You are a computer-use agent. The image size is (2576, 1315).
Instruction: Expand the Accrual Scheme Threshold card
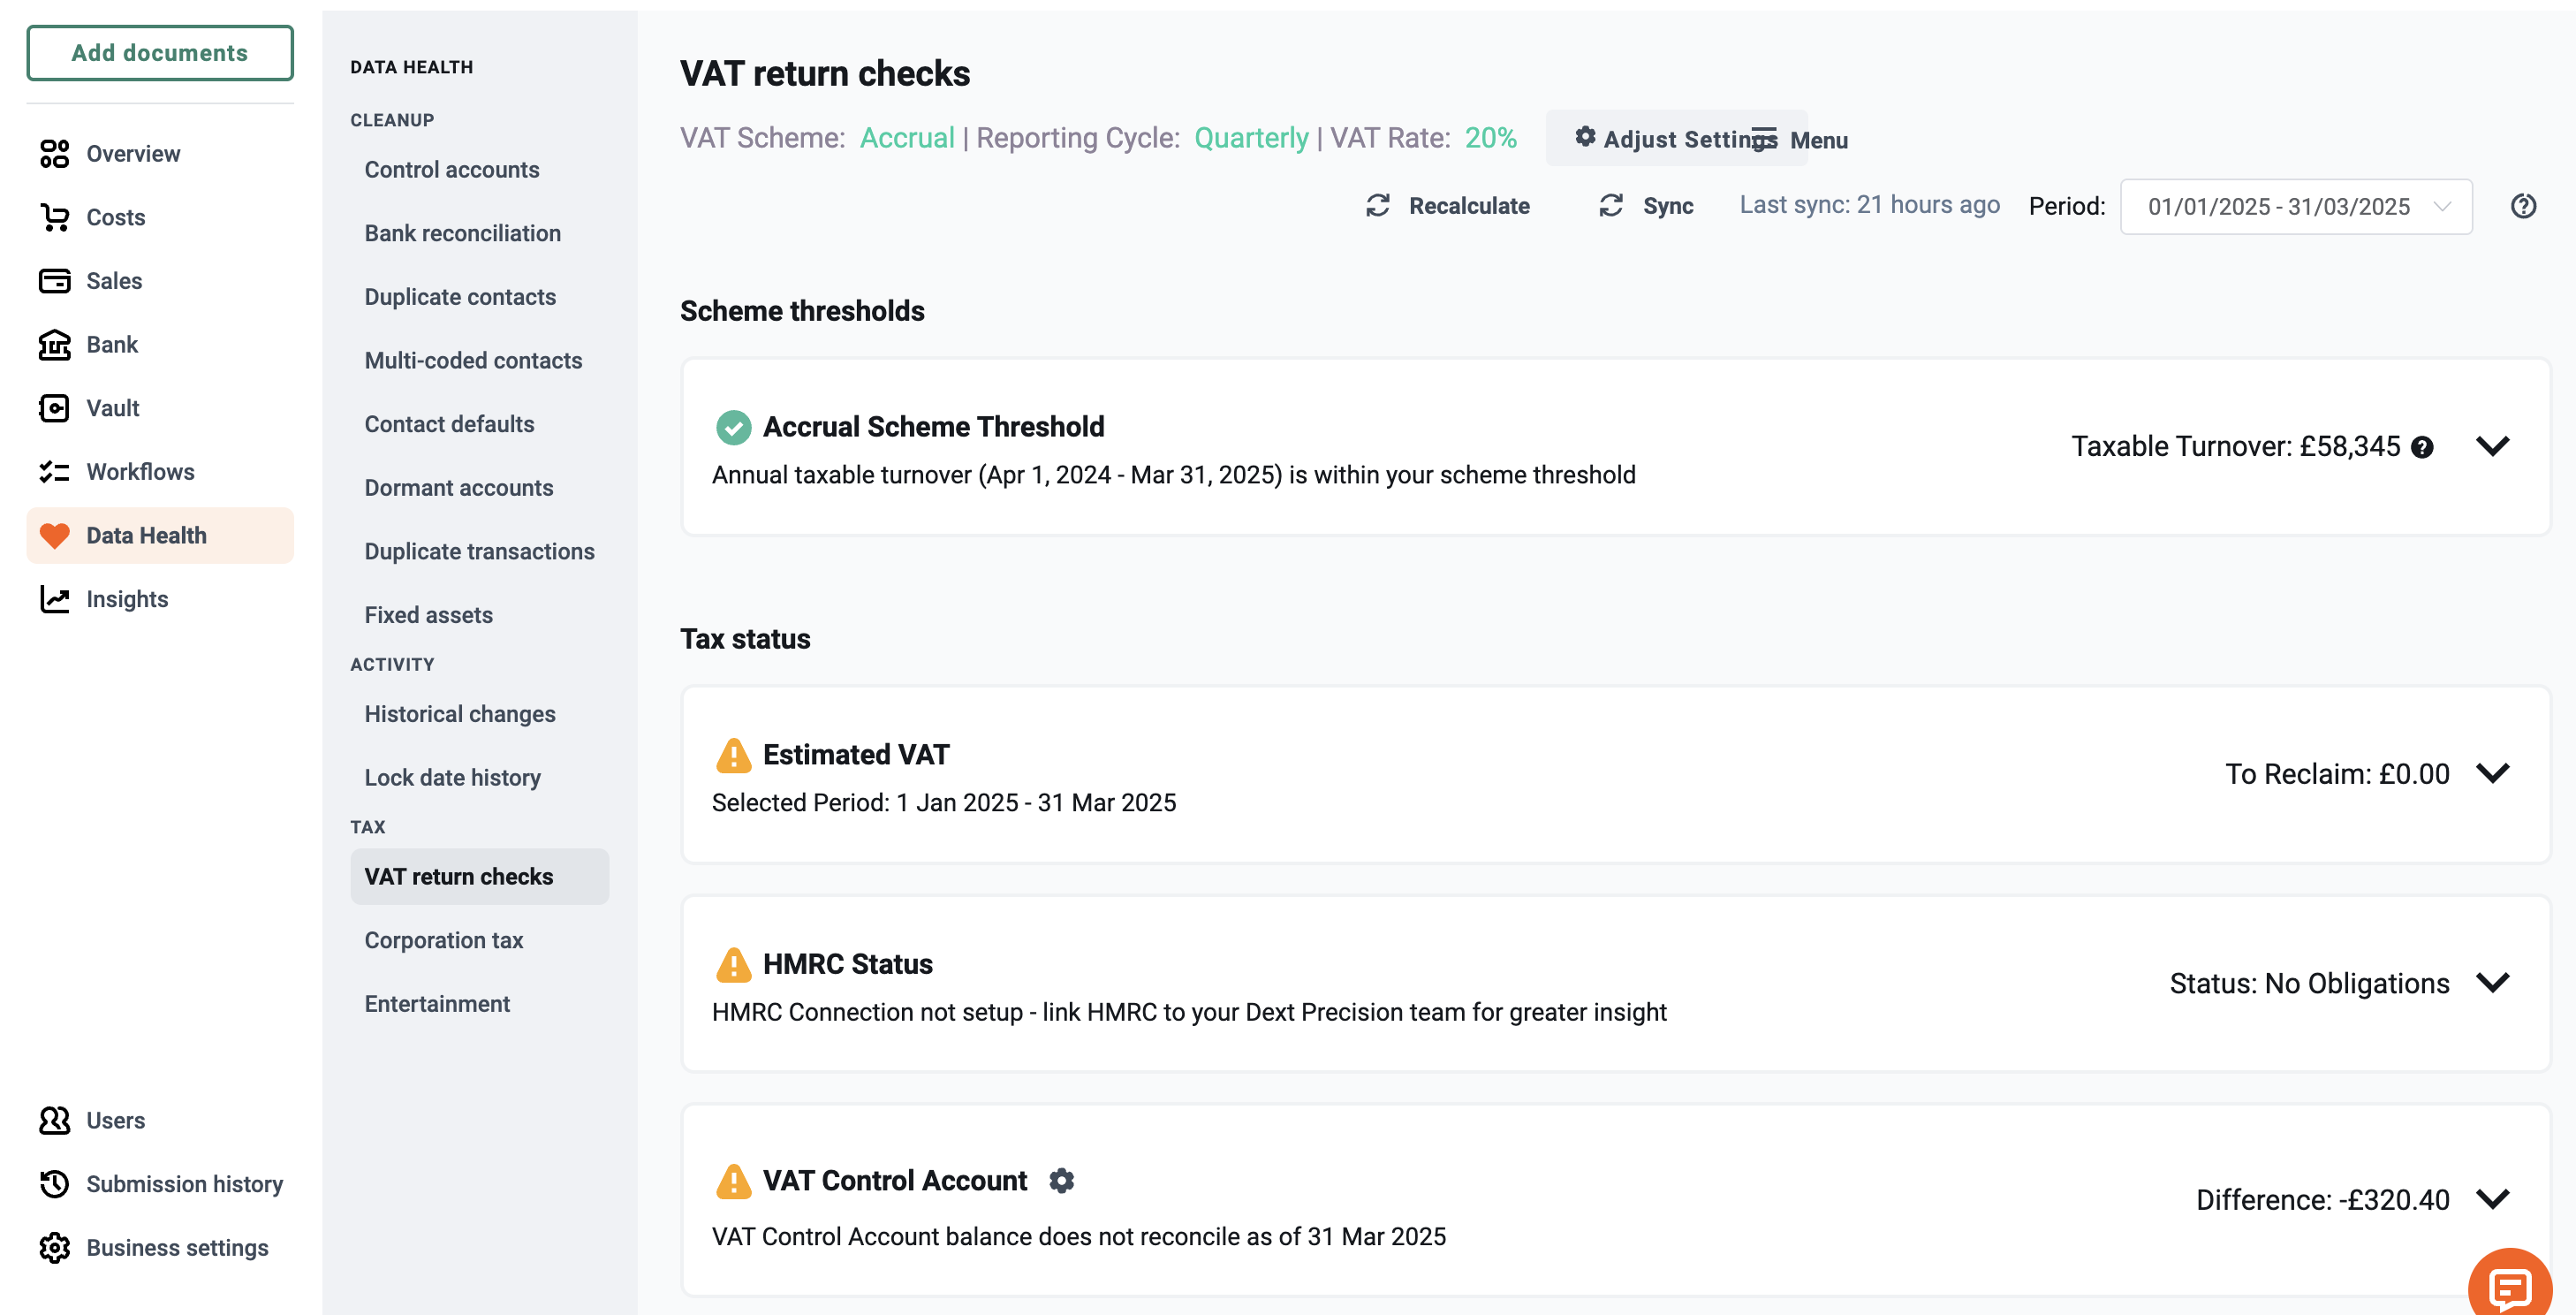coord(2493,446)
